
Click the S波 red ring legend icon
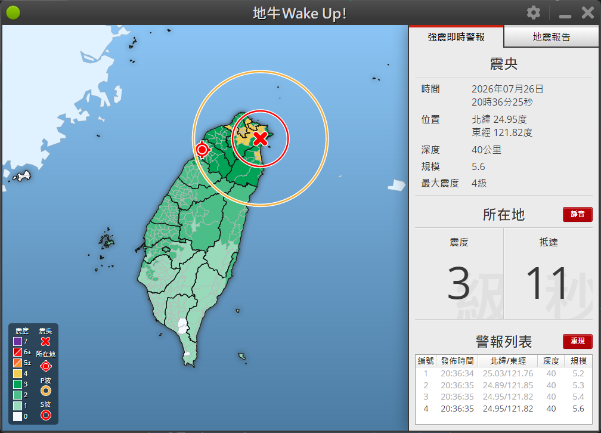(x=45, y=415)
